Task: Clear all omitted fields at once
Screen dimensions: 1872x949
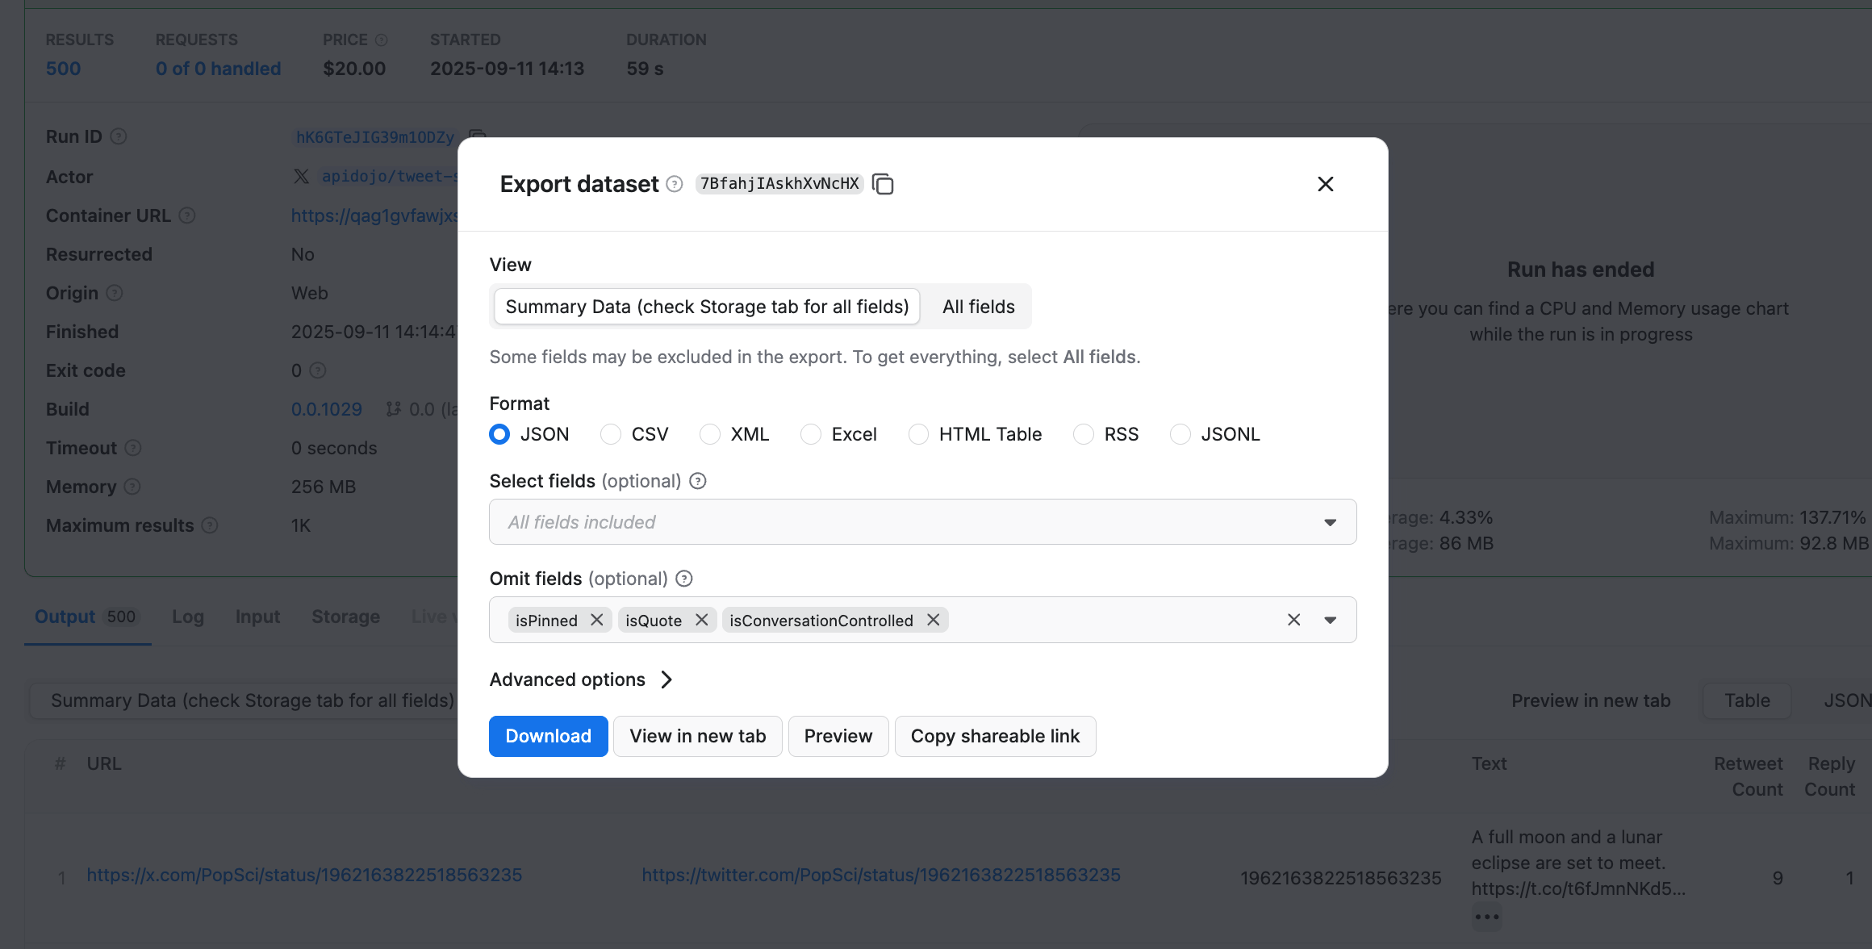Action: click(x=1293, y=620)
